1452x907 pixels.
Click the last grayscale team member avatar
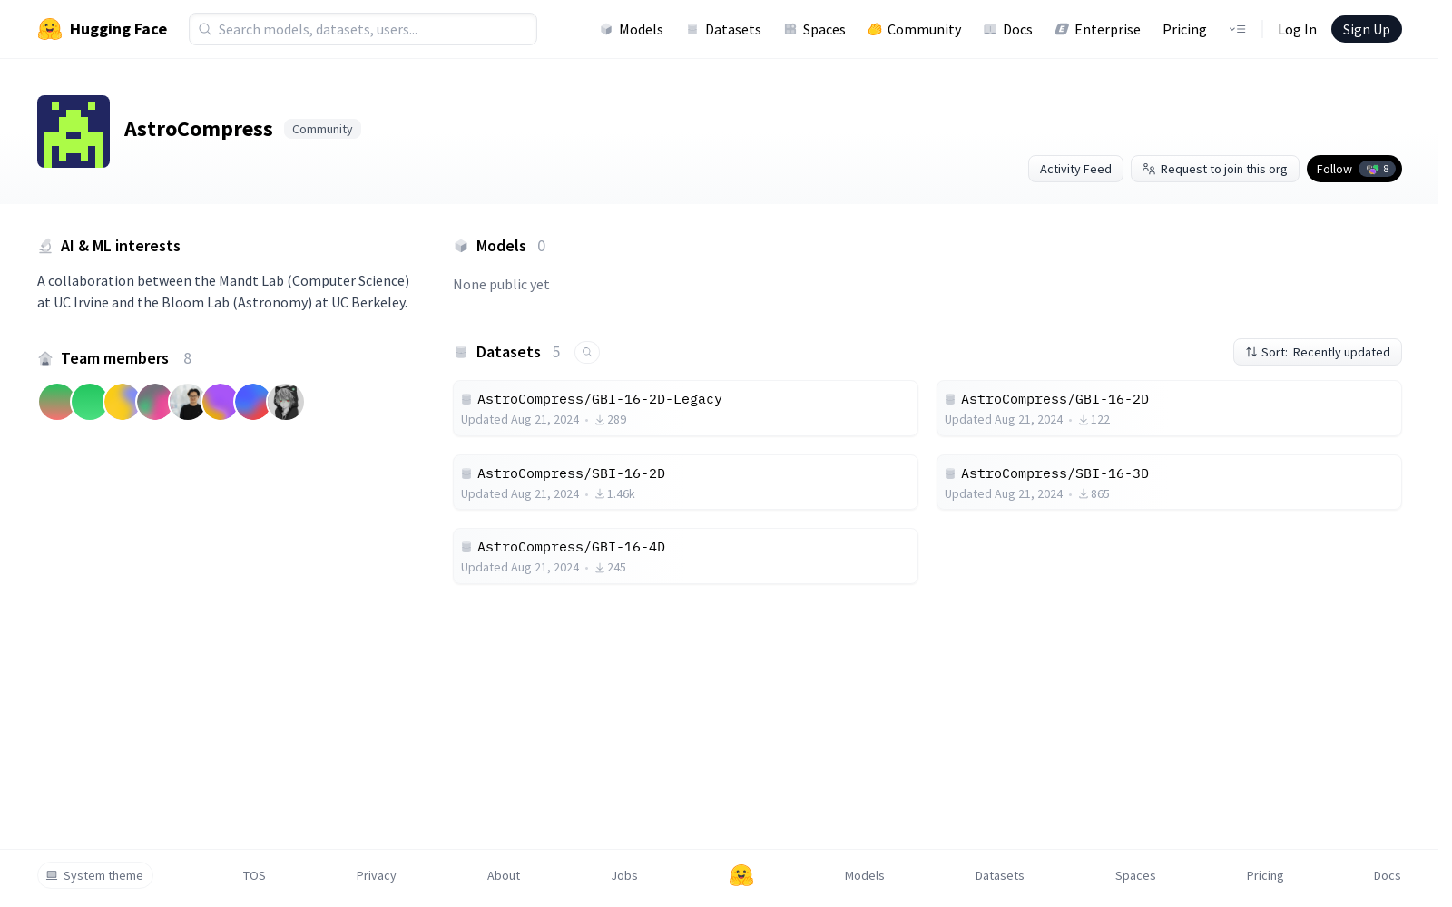click(x=285, y=402)
